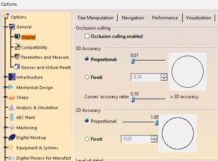Click the Parameters and Measure icon
Screen dimensions: 218x161
pos(17,57)
